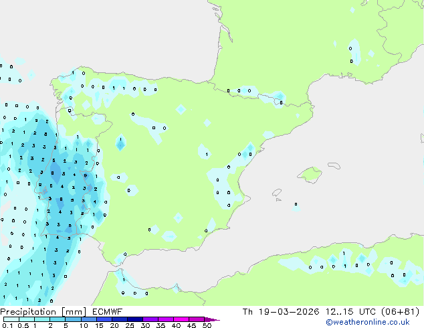Click legend value '30'
Image resolution: width=424 pixels, height=328 pixels.
[x=145, y=325]
